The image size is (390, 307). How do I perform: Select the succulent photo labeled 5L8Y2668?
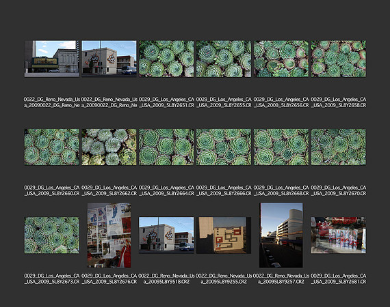pos(281,147)
